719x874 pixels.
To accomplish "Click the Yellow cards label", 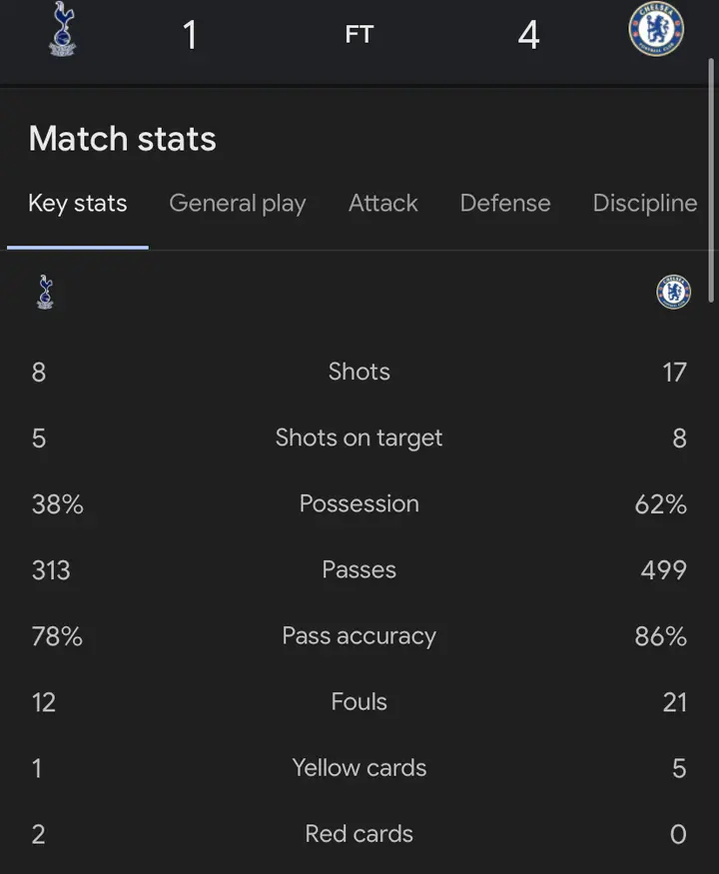I will point(359,768).
